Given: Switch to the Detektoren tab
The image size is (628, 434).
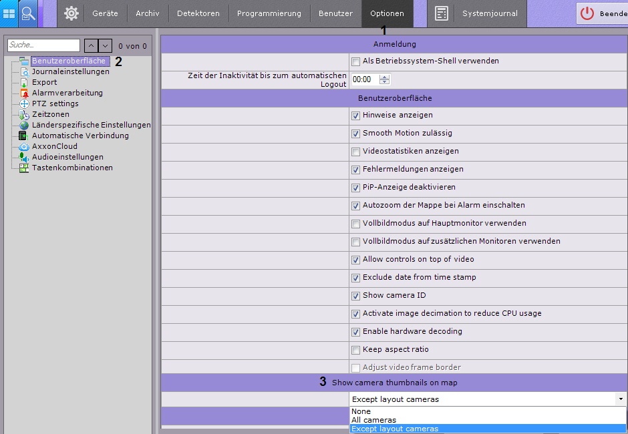Looking at the screenshot, I should pyautogui.click(x=198, y=13).
